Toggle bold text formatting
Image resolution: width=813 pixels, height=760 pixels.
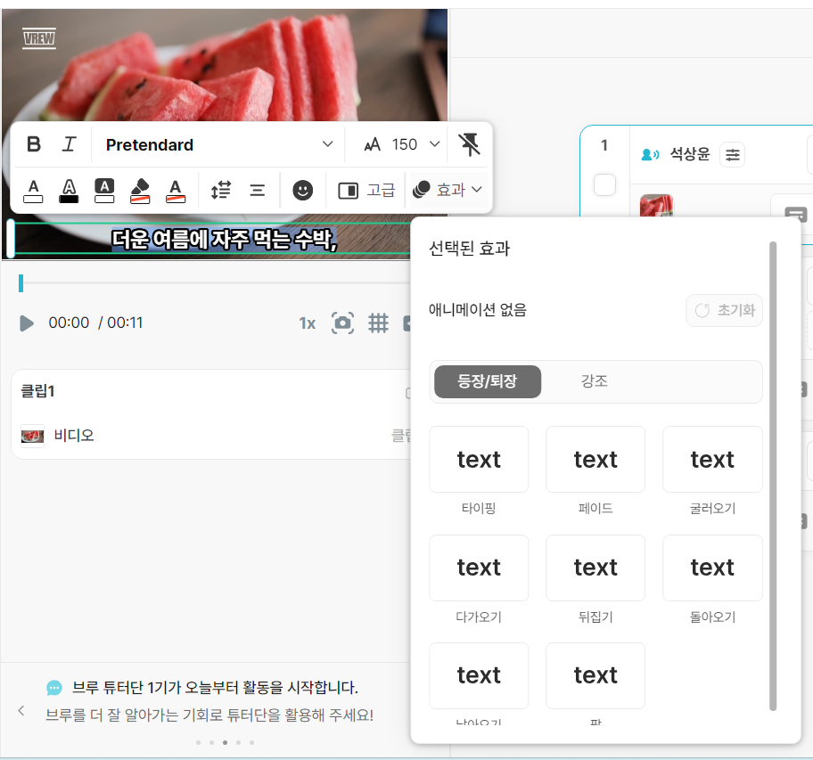[x=34, y=144]
